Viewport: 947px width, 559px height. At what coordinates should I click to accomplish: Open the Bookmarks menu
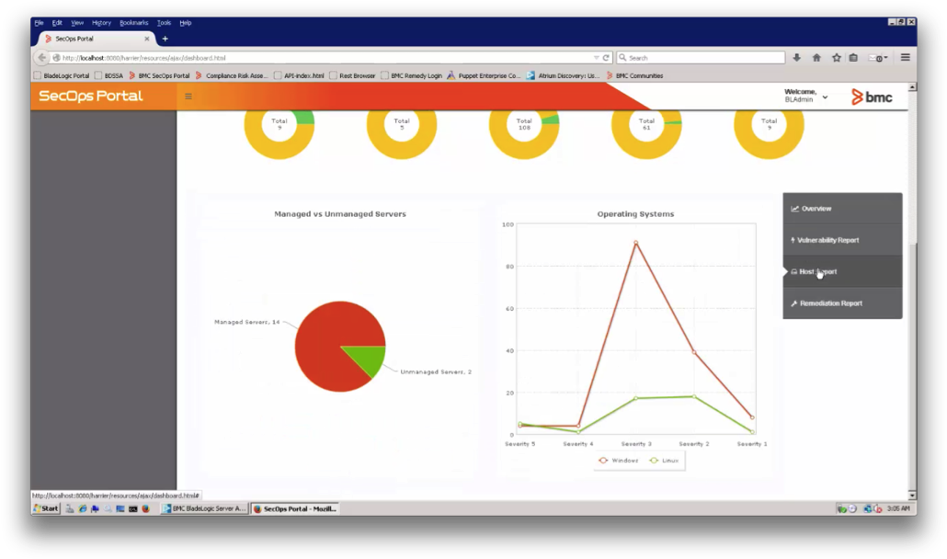(133, 23)
